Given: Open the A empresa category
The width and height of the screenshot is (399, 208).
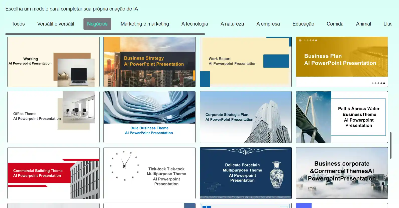Looking at the screenshot, I should click(268, 24).
